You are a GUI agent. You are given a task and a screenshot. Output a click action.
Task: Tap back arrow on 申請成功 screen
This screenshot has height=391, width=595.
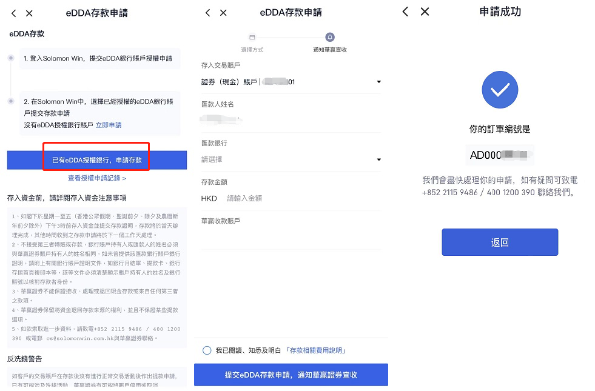click(405, 12)
